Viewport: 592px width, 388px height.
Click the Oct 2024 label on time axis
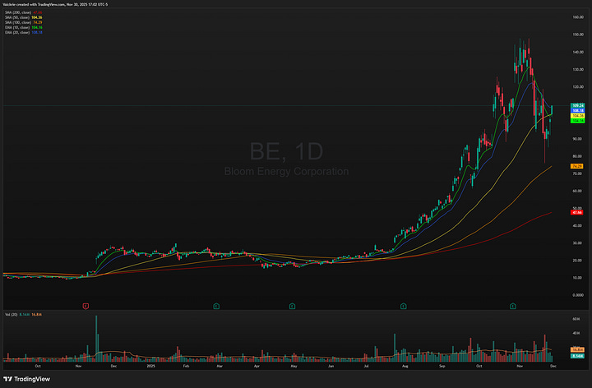click(x=38, y=366)
